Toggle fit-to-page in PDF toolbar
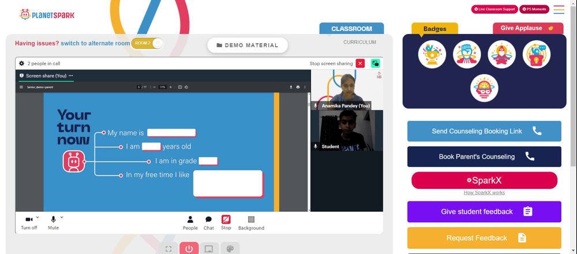The width and height of the screenshot is (577, 254). point(180,87)
